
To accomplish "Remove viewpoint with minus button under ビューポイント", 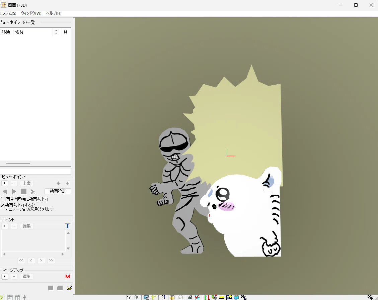I will click(x=14, y=183).
